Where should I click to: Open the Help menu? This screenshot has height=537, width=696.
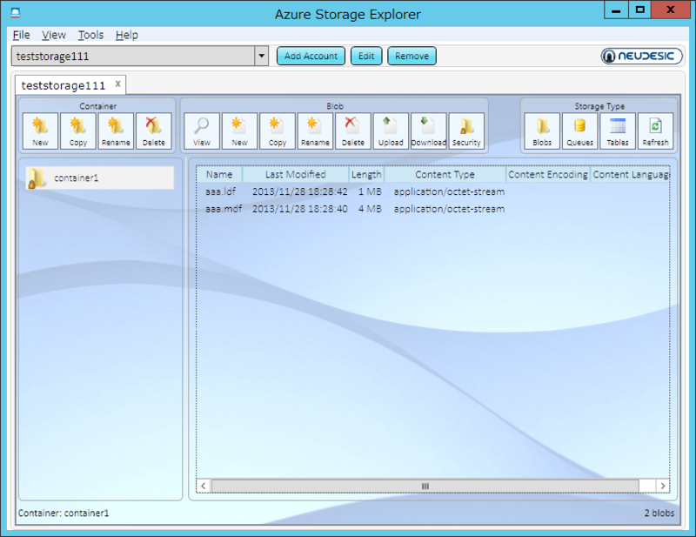[x=127, y=35]
